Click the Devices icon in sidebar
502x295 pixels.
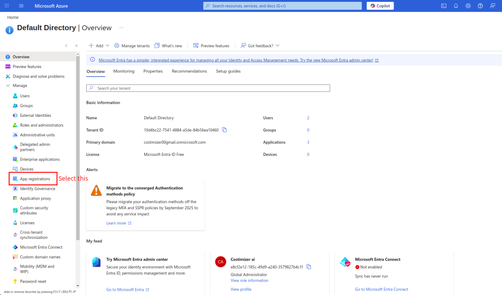[15, 169]
